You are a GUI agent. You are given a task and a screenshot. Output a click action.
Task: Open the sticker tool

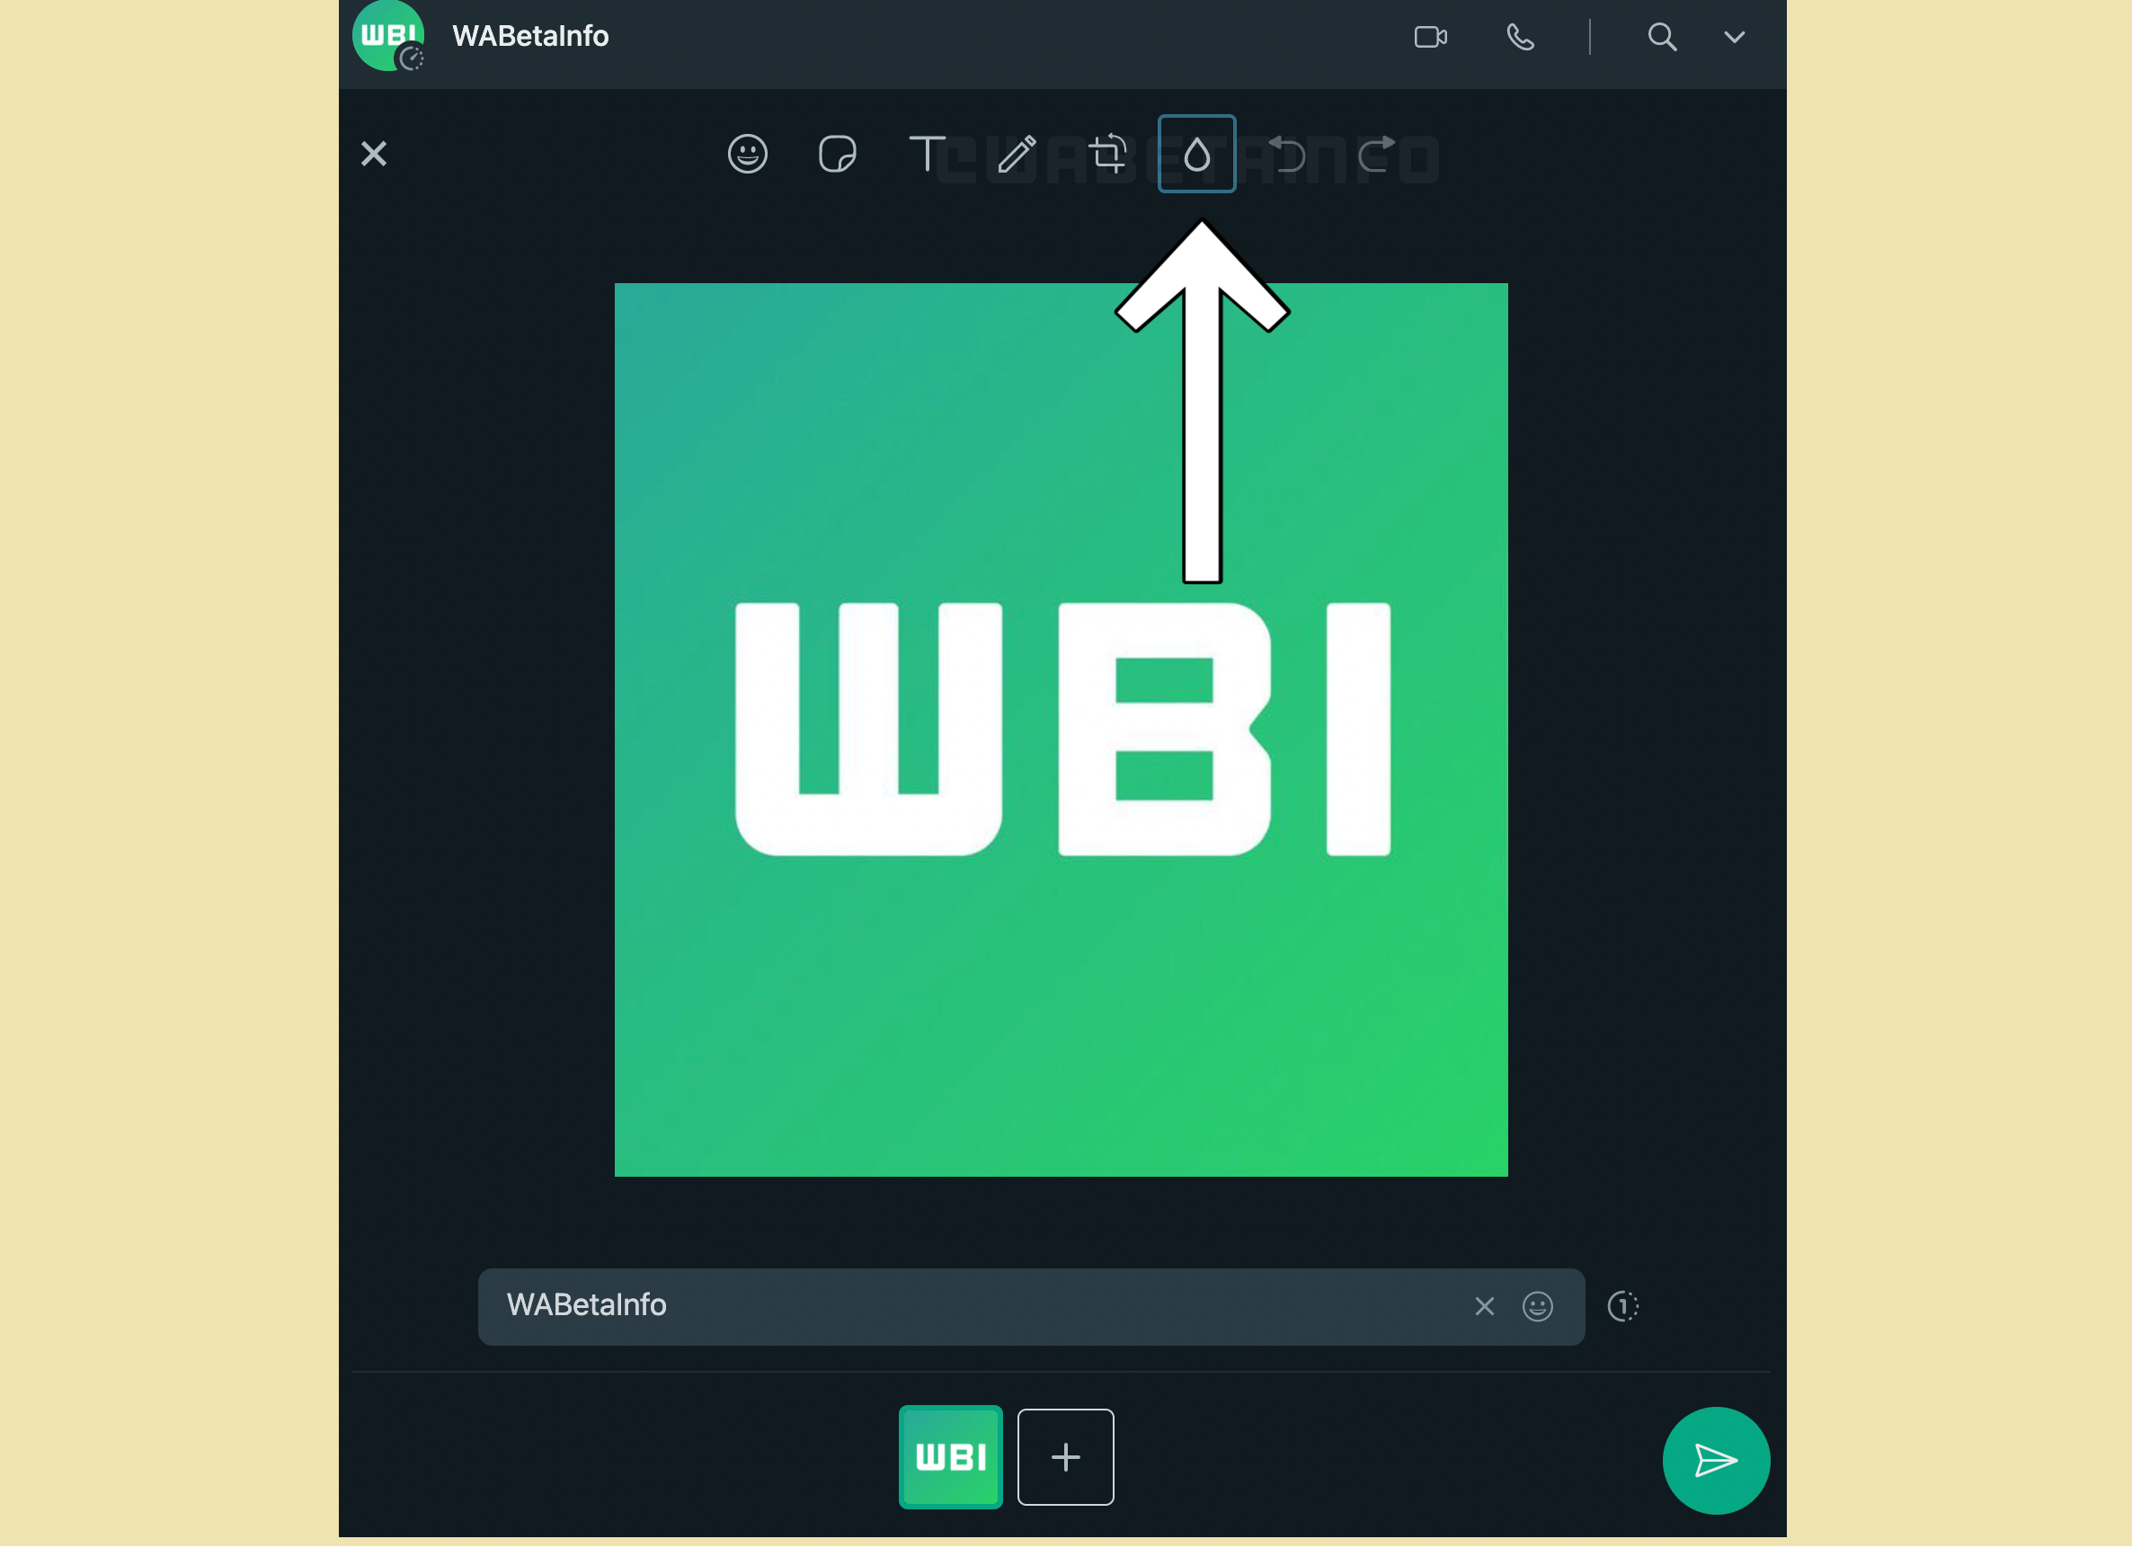pos(837,155)
